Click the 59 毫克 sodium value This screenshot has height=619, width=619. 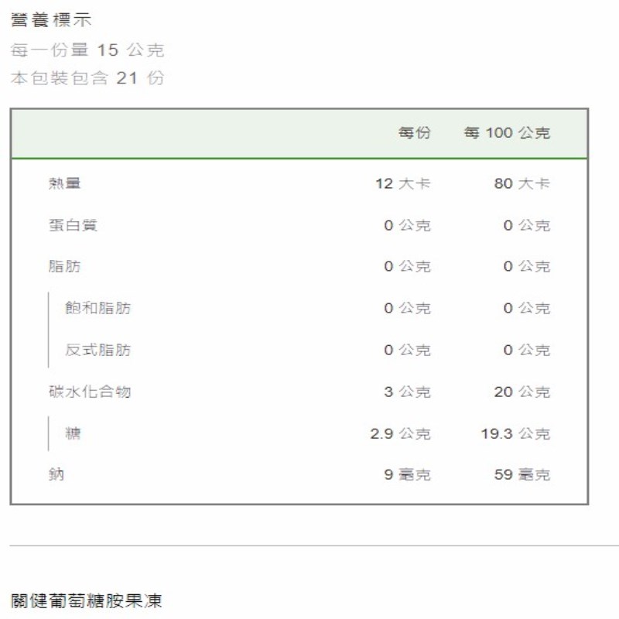click(522, 475)
